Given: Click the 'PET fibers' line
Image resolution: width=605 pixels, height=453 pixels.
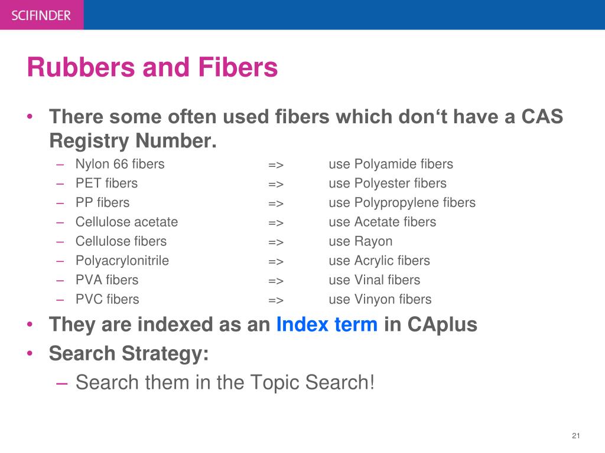Looking at the screenshot, I should (x=106, y=183).
